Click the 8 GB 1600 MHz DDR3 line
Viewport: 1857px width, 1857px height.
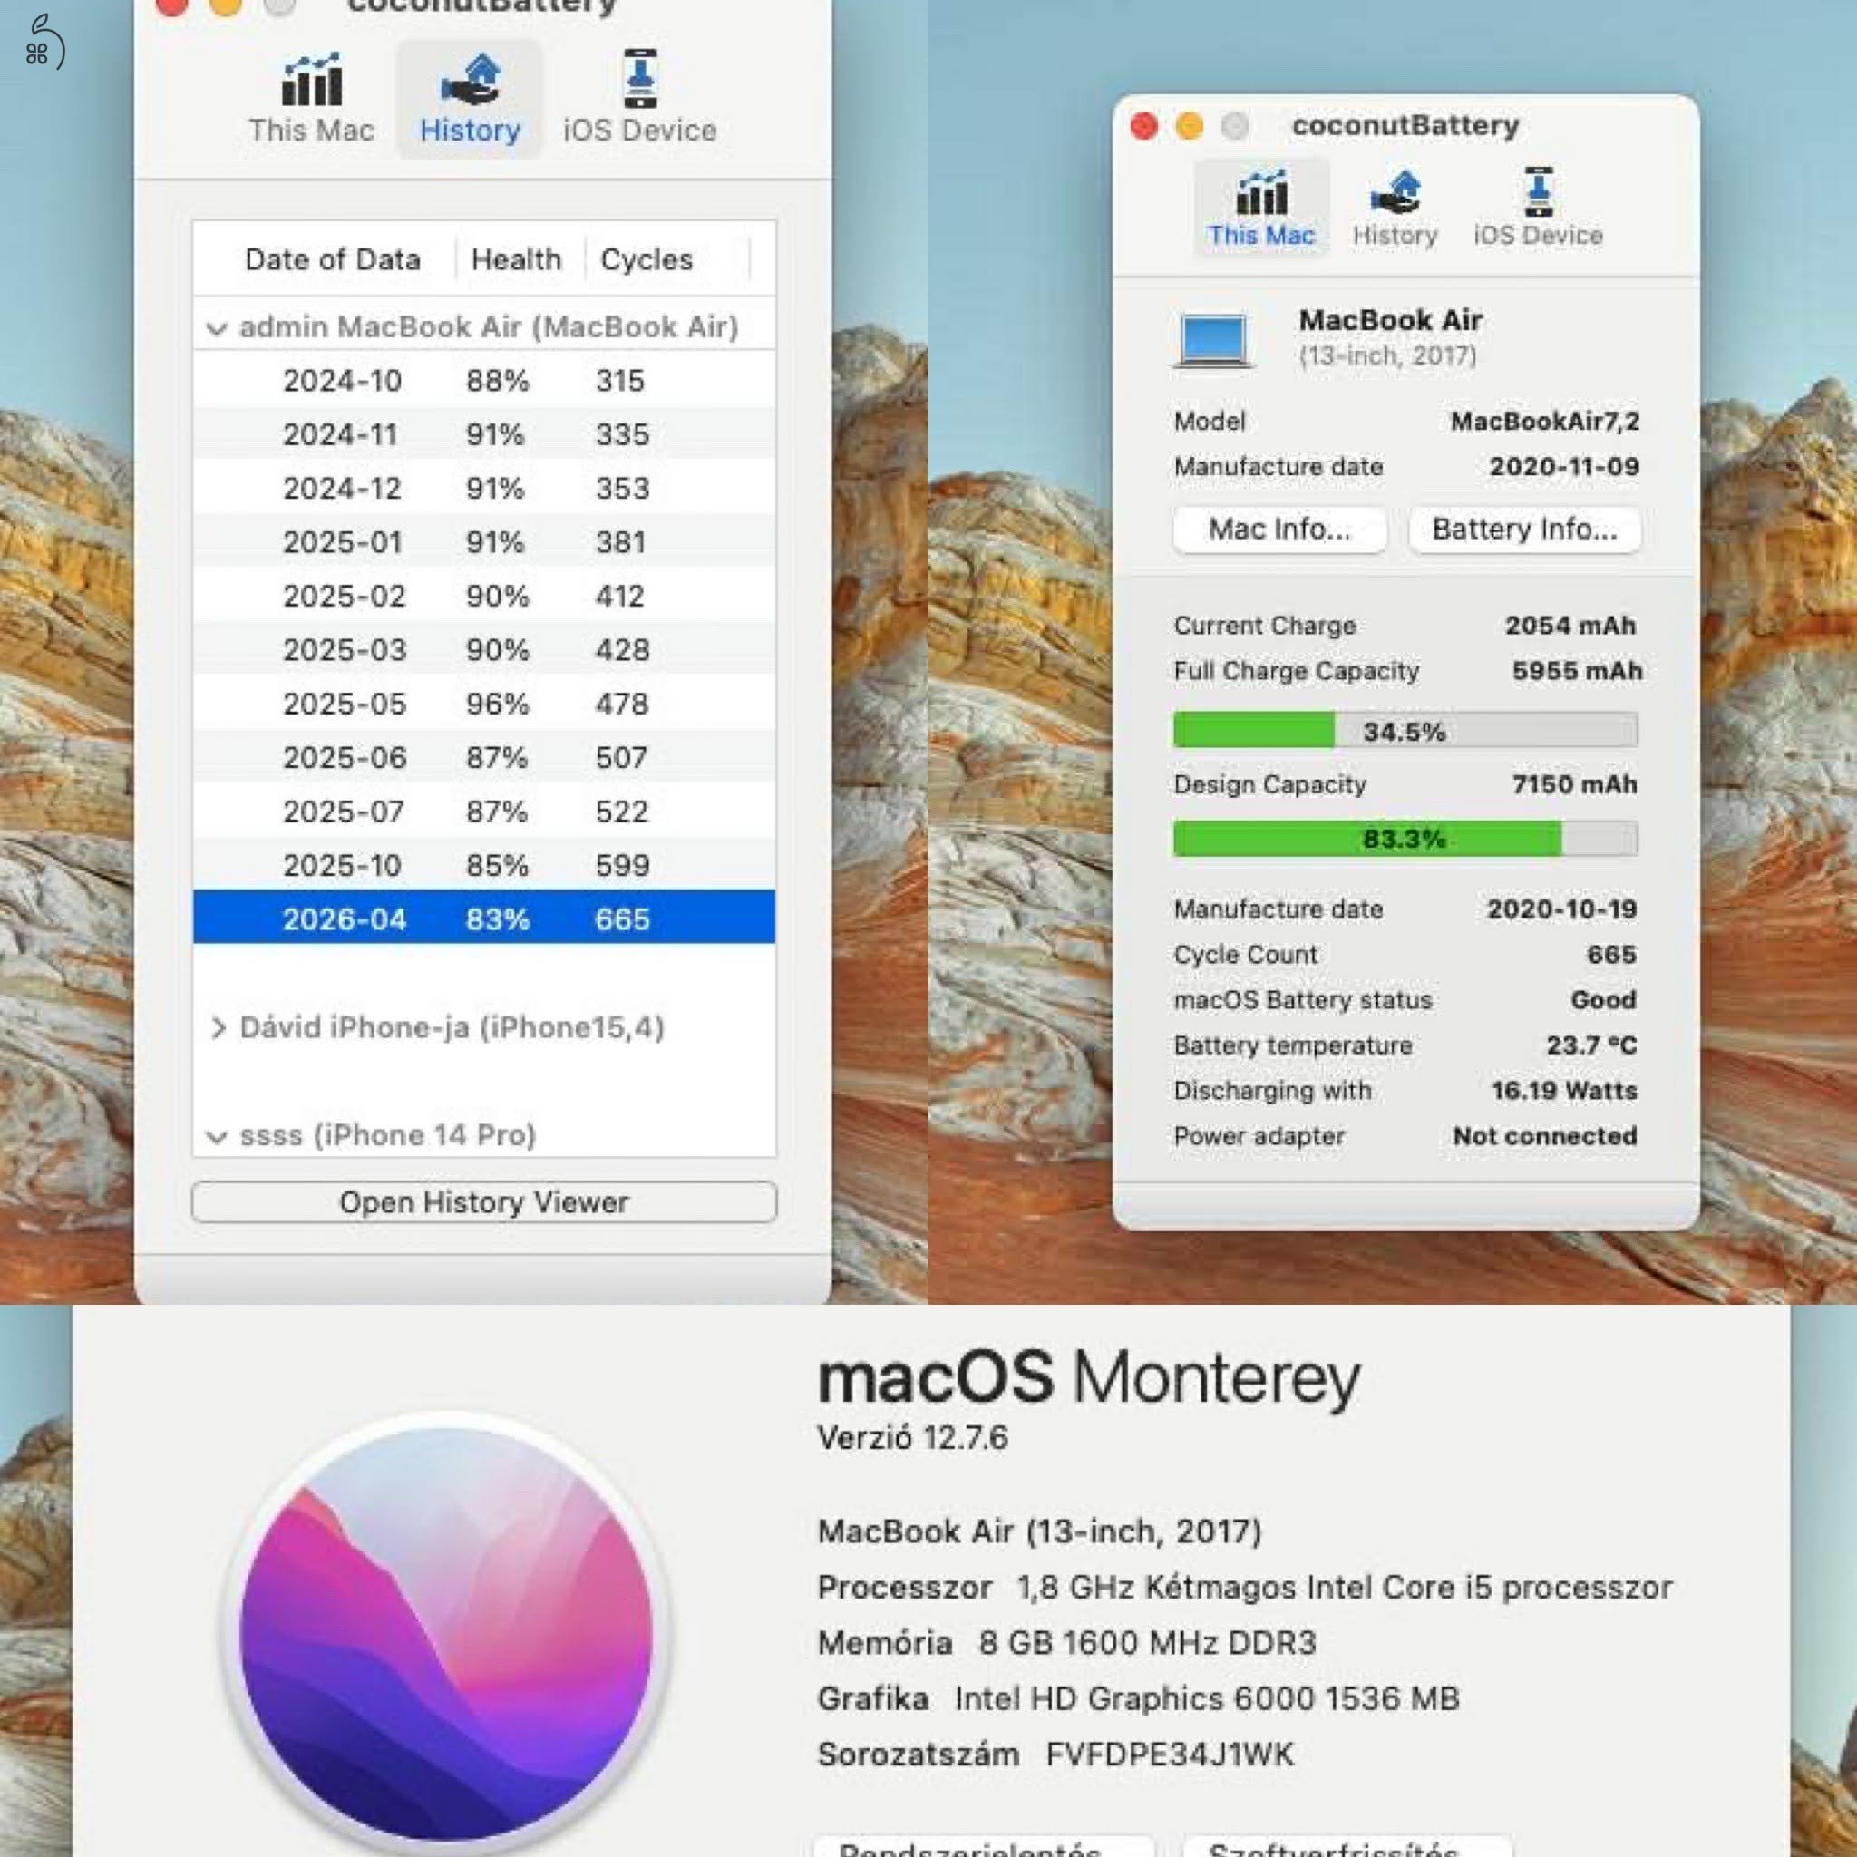coord(1066,1643)
